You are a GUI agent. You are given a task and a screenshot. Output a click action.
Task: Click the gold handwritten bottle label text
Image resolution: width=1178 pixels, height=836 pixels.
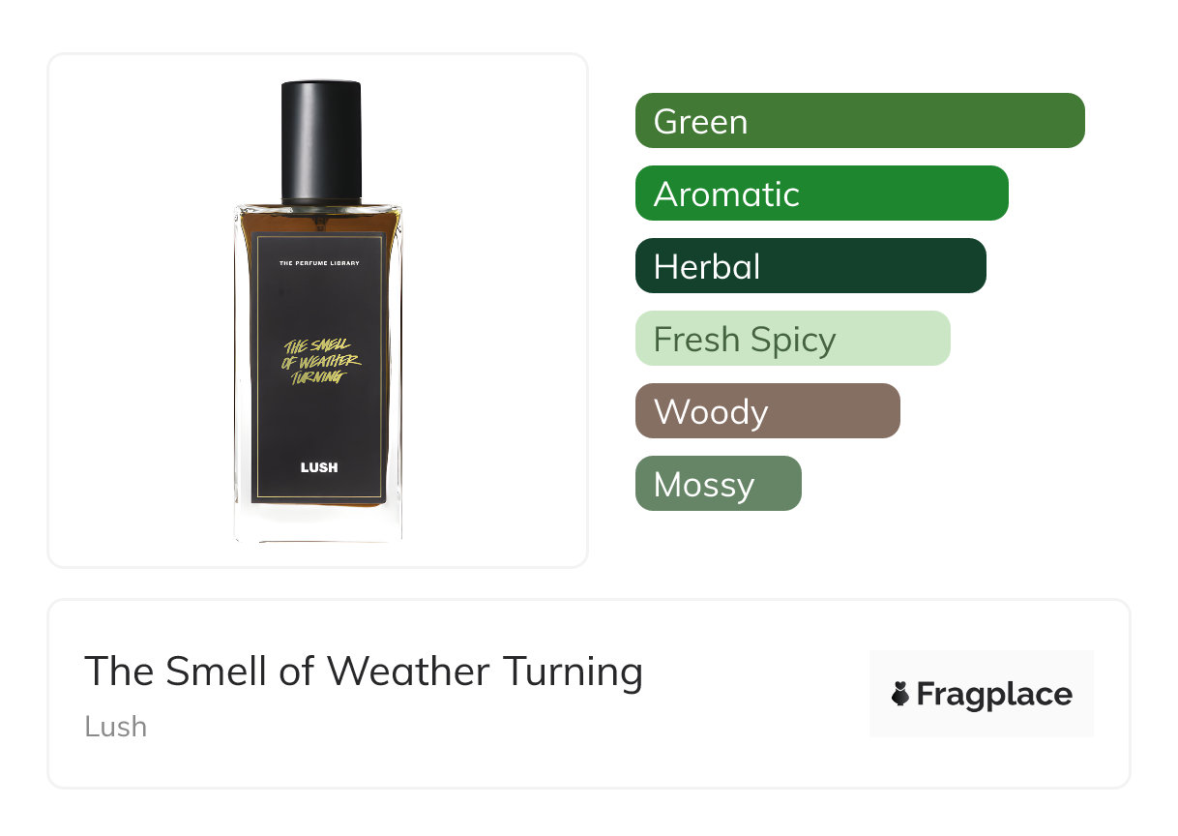click(319, 362)
